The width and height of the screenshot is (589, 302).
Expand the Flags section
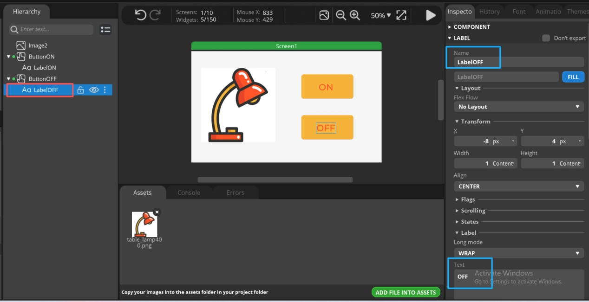click(467, 199)
